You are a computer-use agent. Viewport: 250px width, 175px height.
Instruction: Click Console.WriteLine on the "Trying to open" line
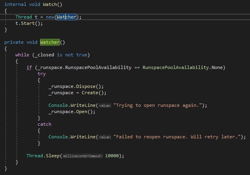click(72, 105)
